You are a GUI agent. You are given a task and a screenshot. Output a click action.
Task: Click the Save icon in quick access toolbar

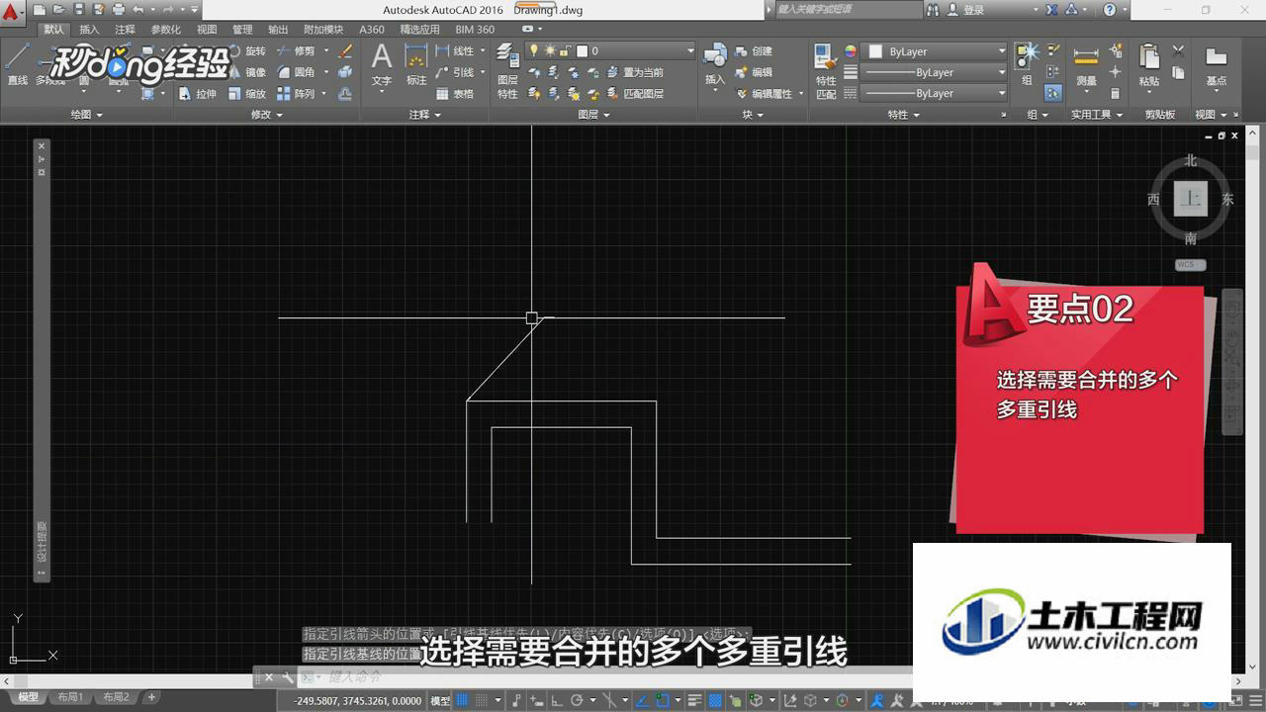[x=79, y=10]
